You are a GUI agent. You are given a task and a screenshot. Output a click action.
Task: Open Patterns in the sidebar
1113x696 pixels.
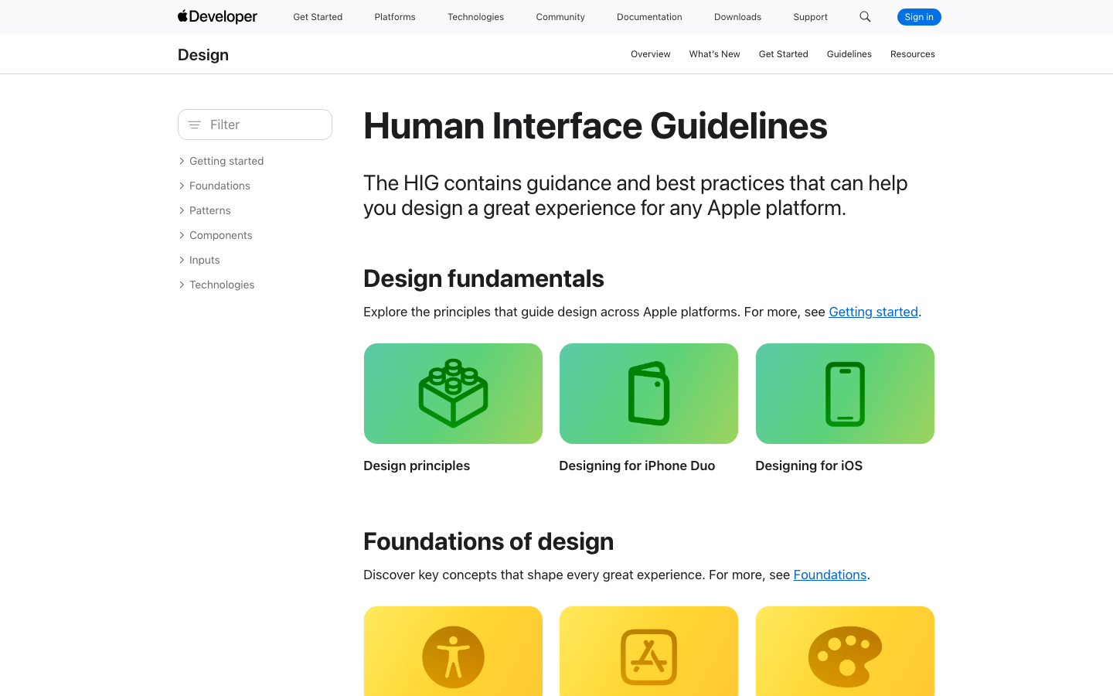tap(210, 210)
